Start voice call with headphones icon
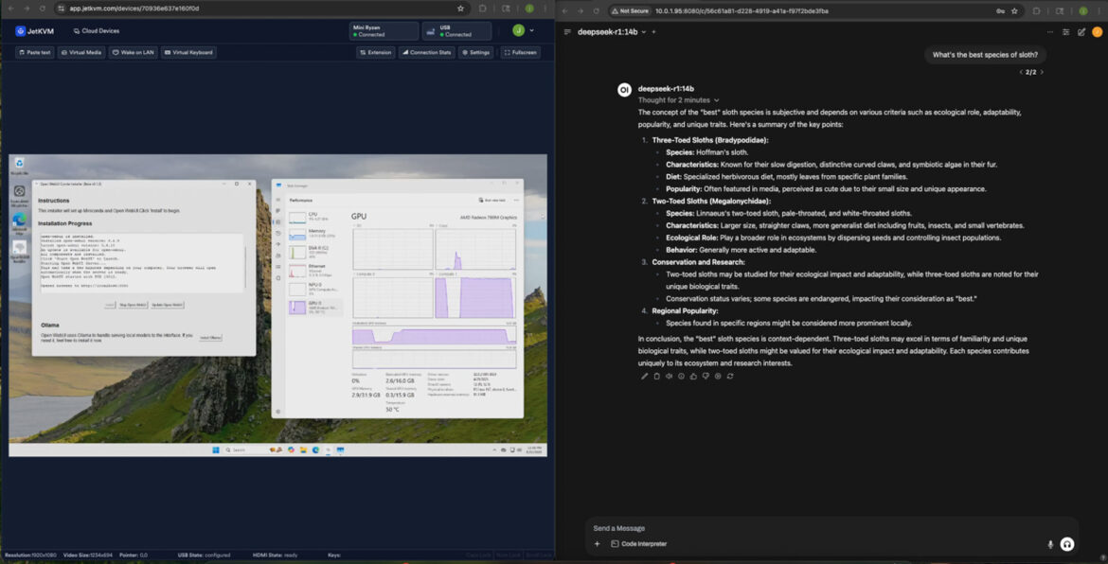 click(x=1067, y=544)
